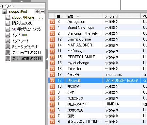Click music note icon of キャタピラ row
The width and height of the screenshot is (147, 125).
pyautogui.click(x=52, y=75)
